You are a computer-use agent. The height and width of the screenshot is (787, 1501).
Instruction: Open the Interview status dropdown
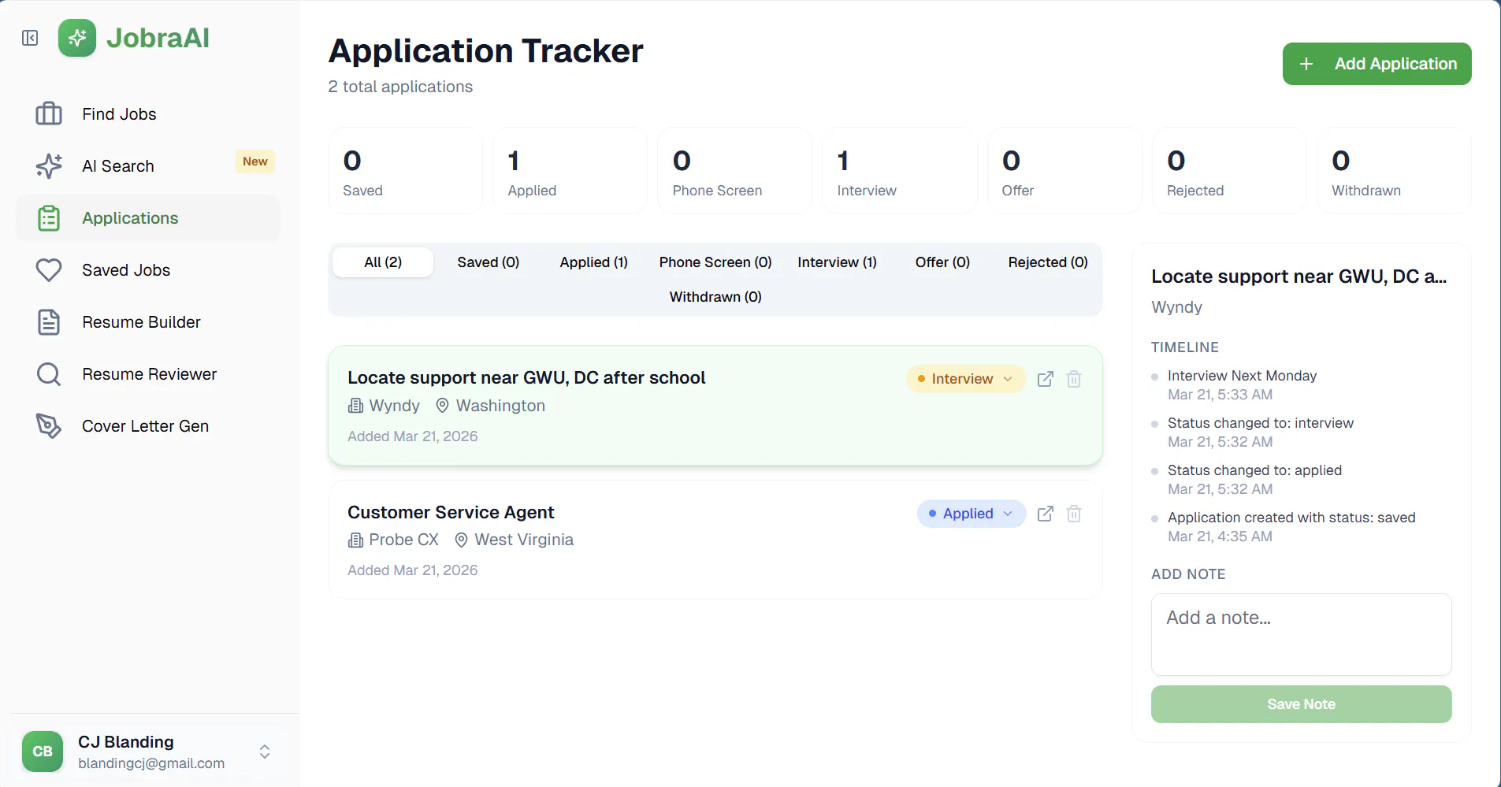[966, 379]
